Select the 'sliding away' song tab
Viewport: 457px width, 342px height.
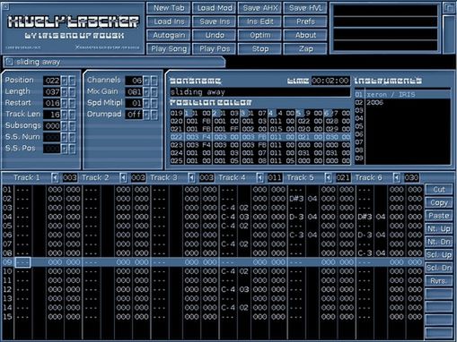coord(114,62)
